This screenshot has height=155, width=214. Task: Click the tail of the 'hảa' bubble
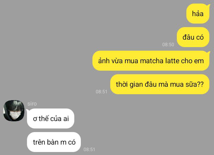click(209, 6)
